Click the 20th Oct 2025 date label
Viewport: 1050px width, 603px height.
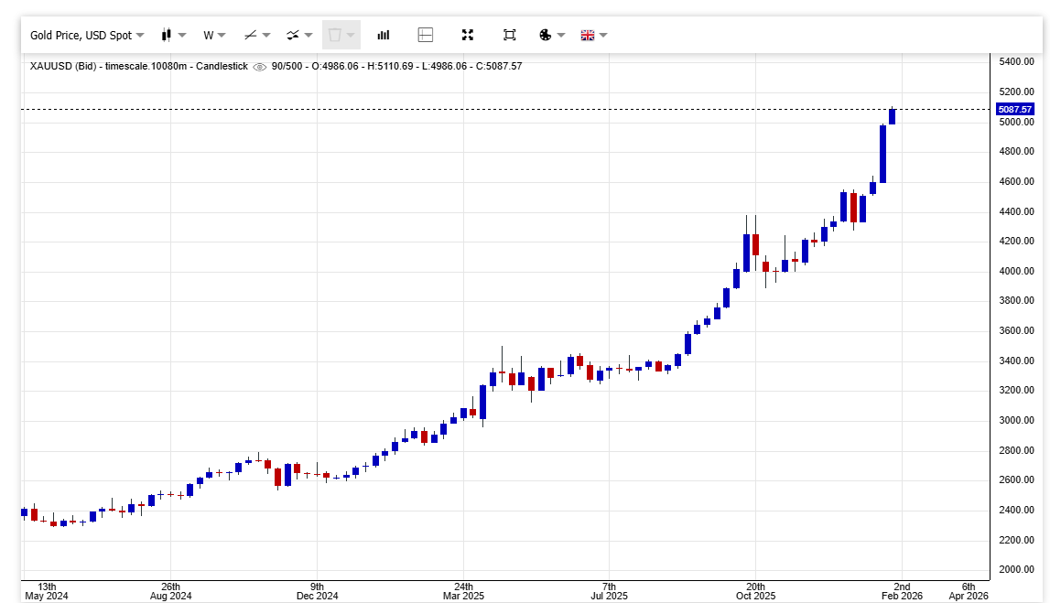coord(755,592)
